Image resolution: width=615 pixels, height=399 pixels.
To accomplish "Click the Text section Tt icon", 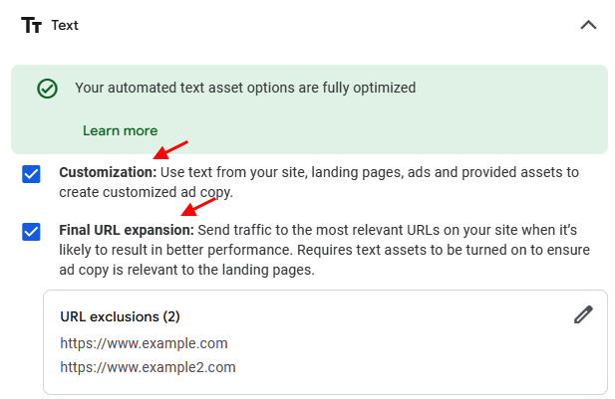I will coord(32,25).
